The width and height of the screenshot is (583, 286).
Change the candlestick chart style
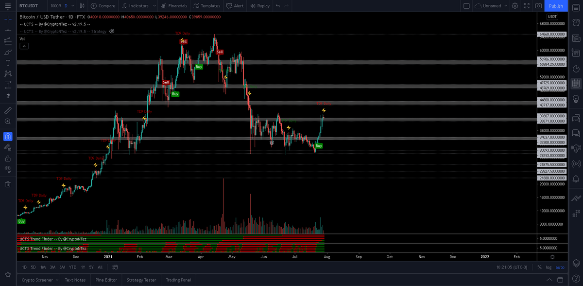point(82,6)
